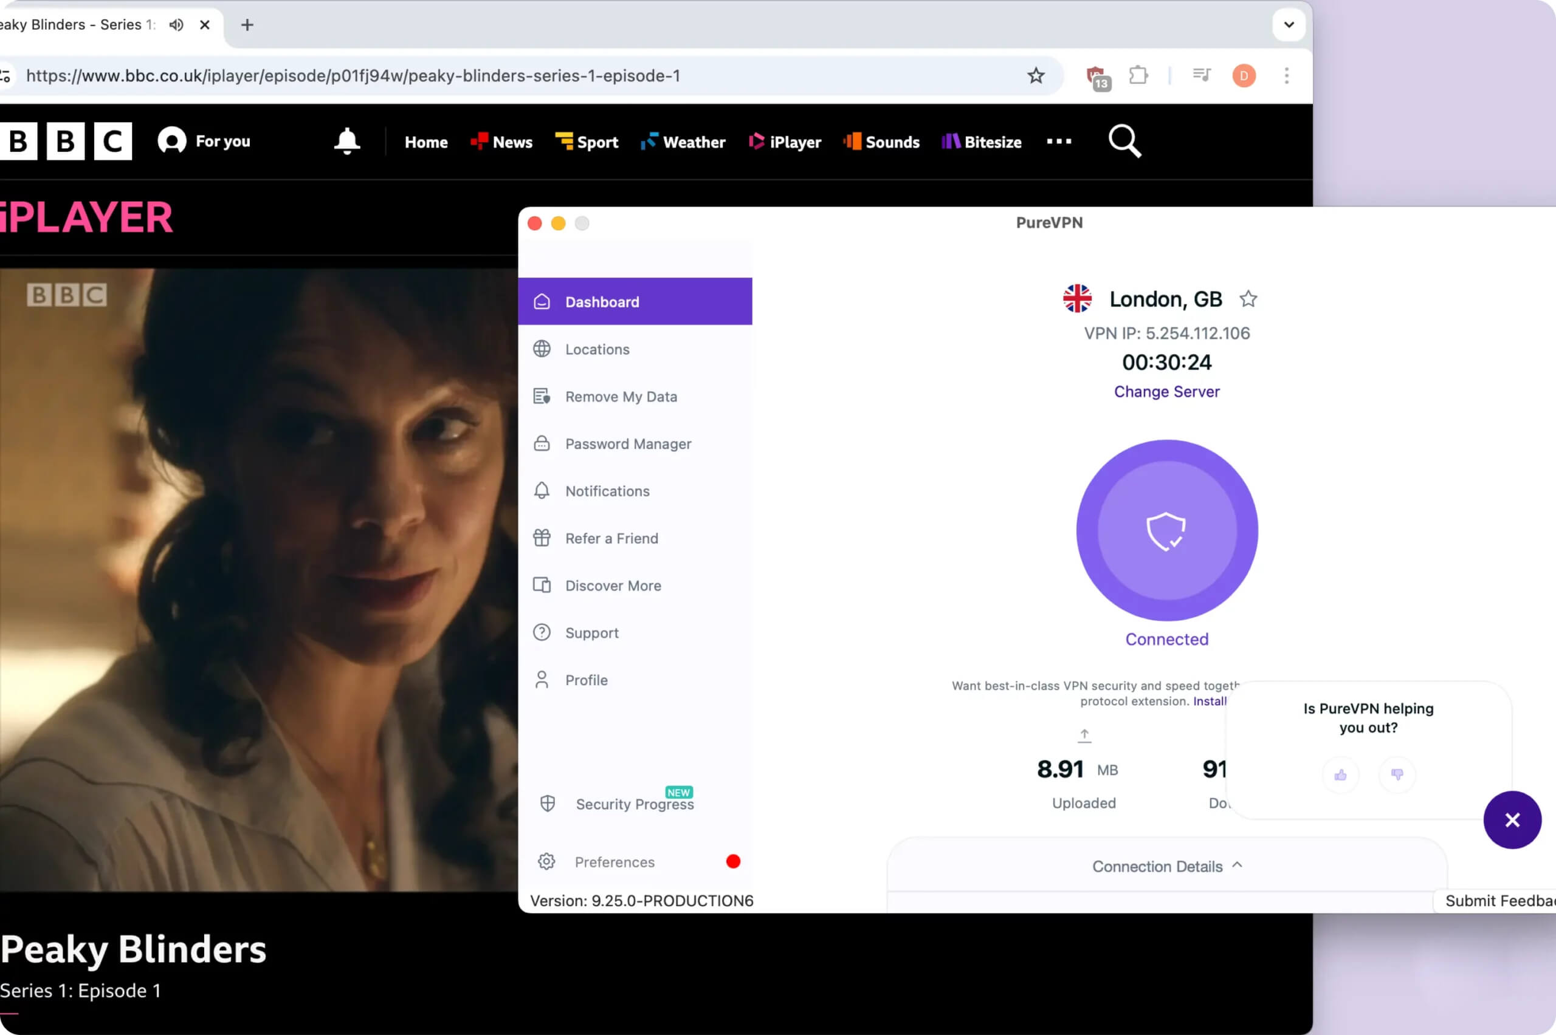Expand the BBC navigation overflow menu
The width and height of the screenshot is (1556, 1035).
[1058, 142]
